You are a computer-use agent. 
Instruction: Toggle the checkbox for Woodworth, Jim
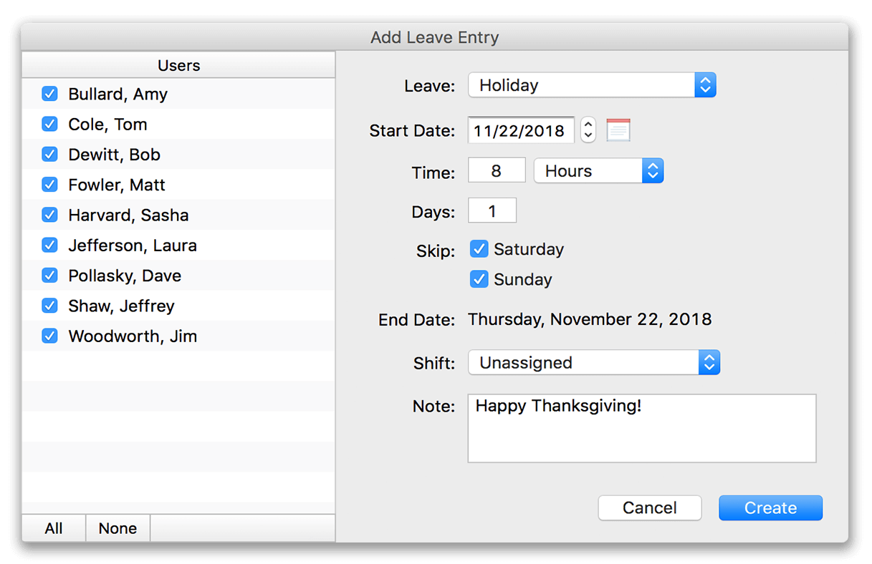pos(49,336)
